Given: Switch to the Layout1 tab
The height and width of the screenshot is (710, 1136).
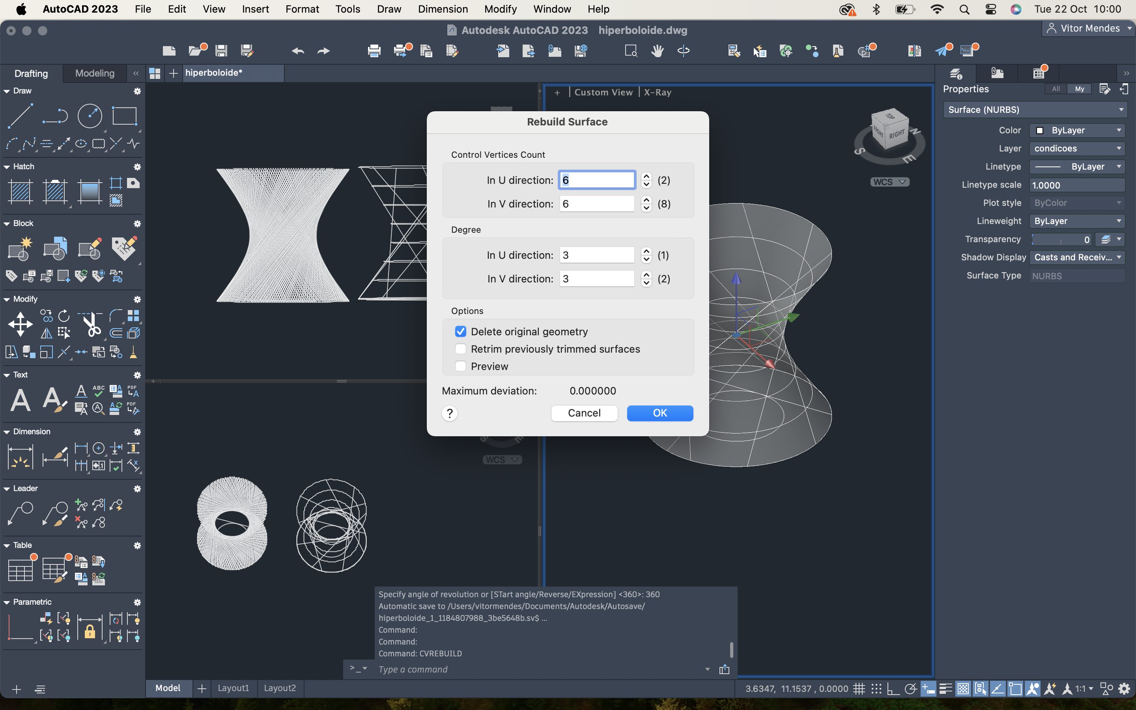Looking at the screenshot, I should 233,688.
